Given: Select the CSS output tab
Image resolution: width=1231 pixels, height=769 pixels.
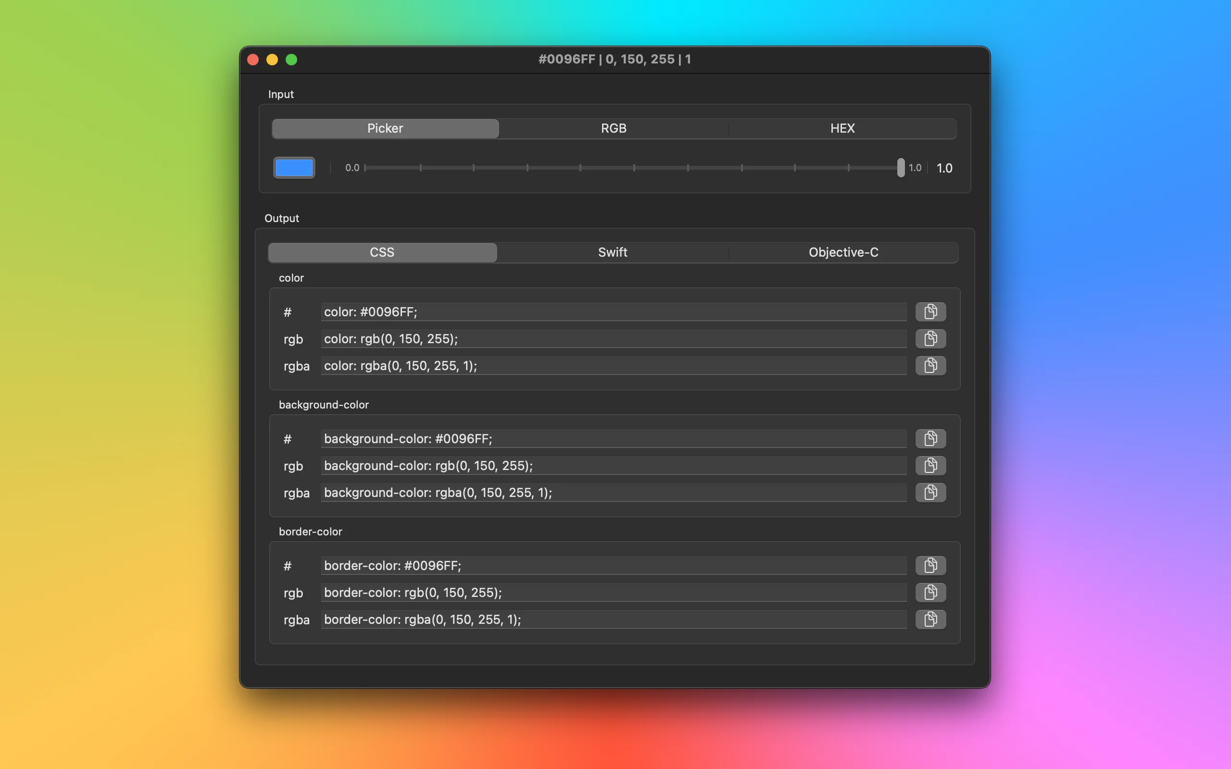Looking at the screenshot, I should pyautogui.click(x=382, y=253).
